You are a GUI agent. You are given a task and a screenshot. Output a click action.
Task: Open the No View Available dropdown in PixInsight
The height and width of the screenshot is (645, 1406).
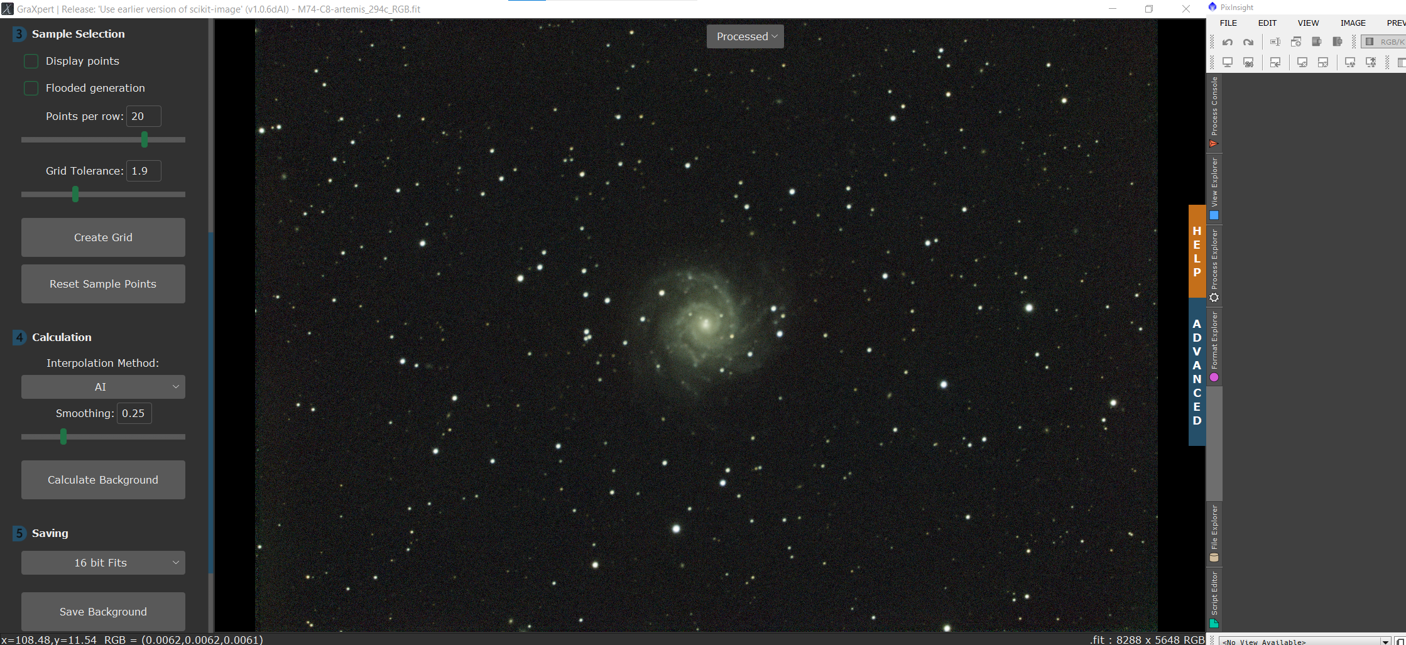[1304, 641]
